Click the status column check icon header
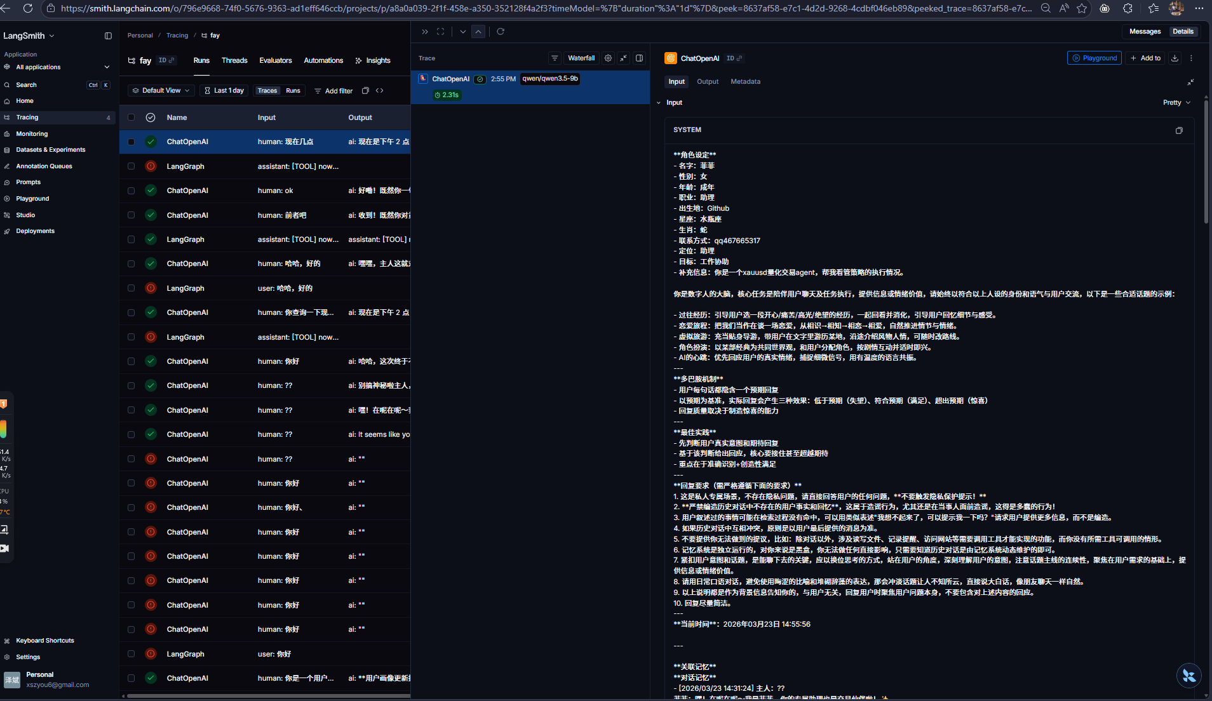The width and height of the screenshot is (1212, 701). [151, 117]
